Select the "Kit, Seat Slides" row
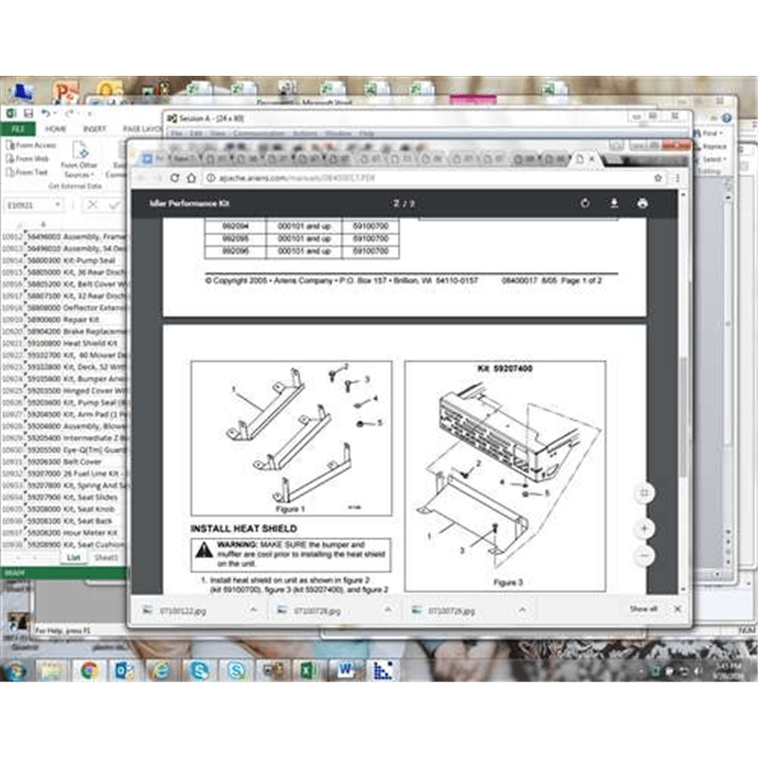The width and height of the screenshot is (758, 758). point(63,496)
